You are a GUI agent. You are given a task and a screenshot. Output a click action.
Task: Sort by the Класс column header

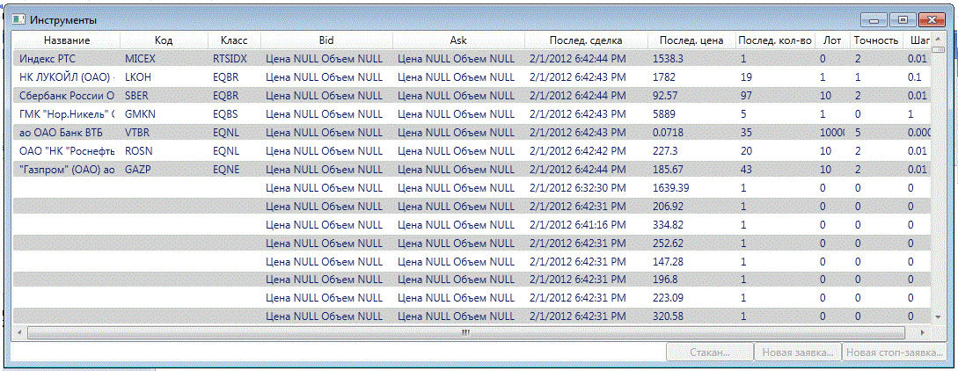[x=235, y=40]
